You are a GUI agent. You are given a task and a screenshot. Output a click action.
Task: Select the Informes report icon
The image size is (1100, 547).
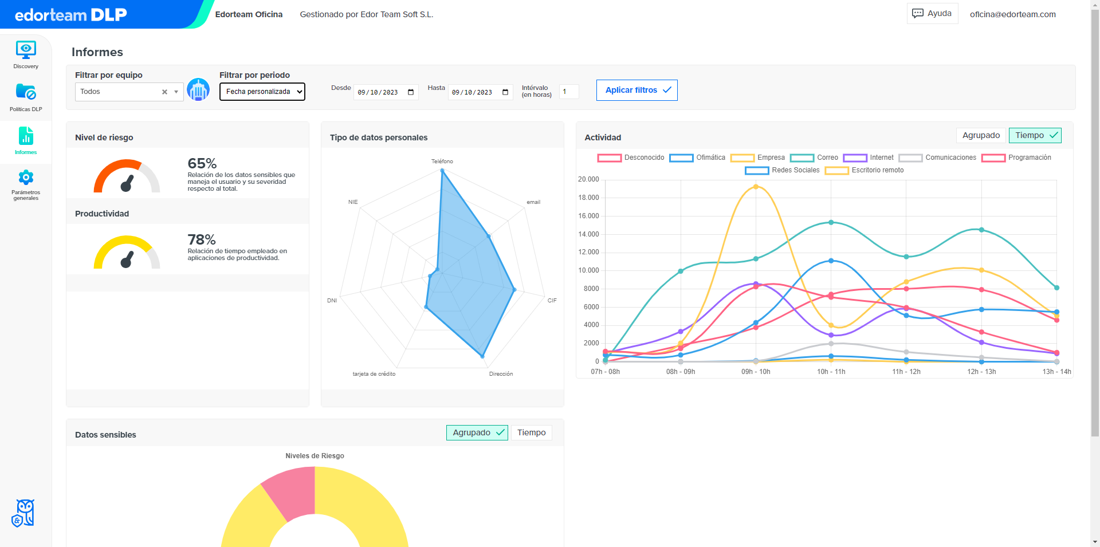point(26,136)
